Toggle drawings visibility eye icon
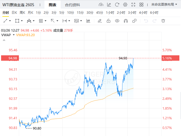The image size is (181, 136). click(x=117, y=21)
